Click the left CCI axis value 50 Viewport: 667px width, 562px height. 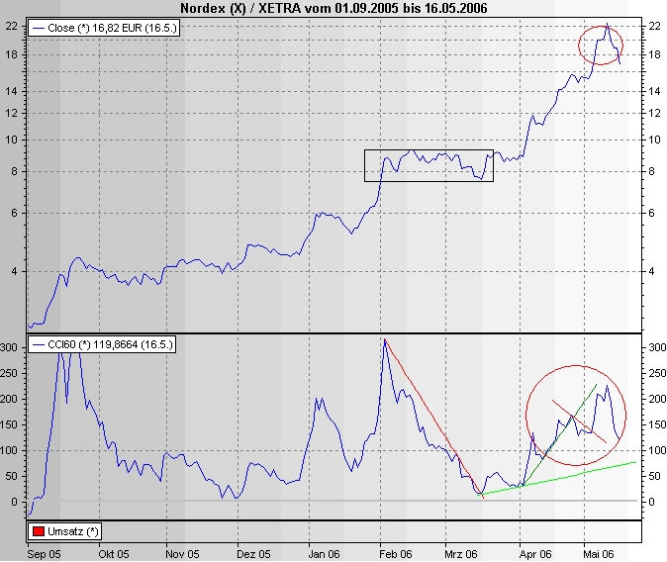(12, 476)
